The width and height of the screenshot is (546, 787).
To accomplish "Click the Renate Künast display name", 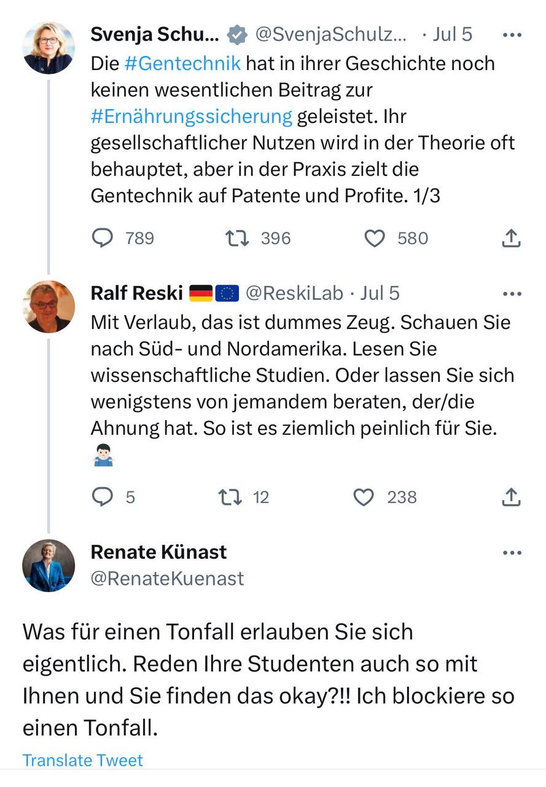I will [158, 552].
